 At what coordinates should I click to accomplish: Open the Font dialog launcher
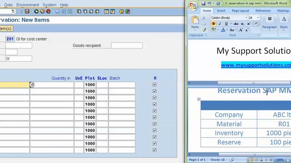[x=258, y=35]
